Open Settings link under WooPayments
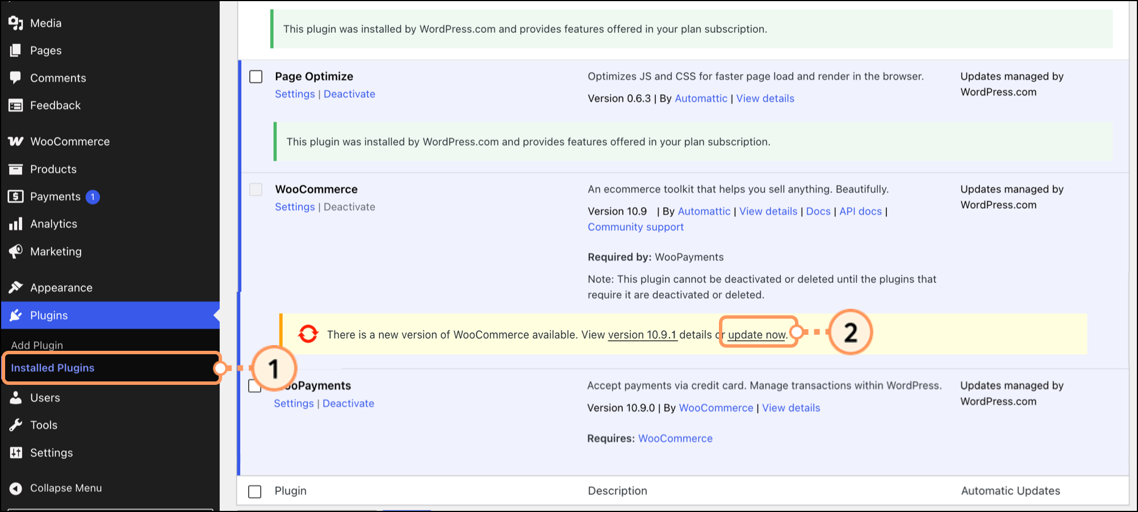This screenshot has height=512, width=1138. 294,404
